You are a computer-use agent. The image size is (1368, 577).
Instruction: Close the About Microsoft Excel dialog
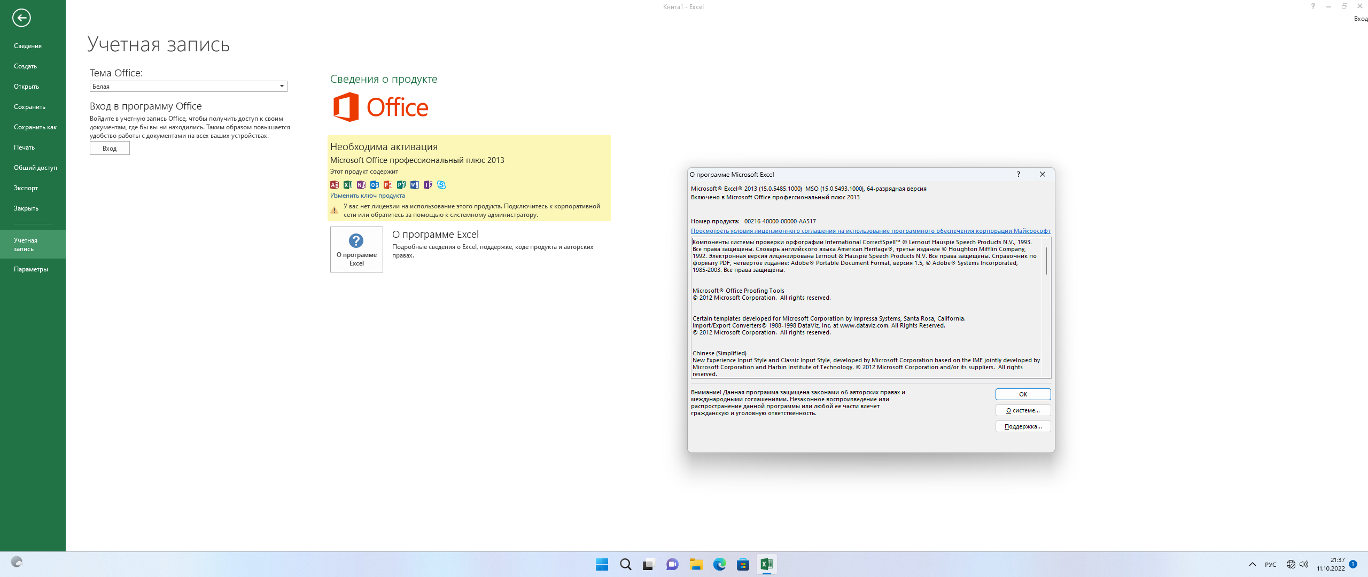[x=1042, y=174]
